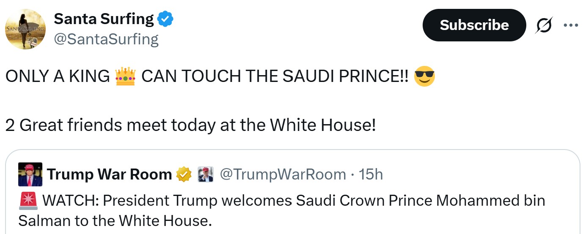Open the @TrumpWarRoom handle link
Viewport: 583px width, 234px height.
pyautogui.click(x=283, y=174)
